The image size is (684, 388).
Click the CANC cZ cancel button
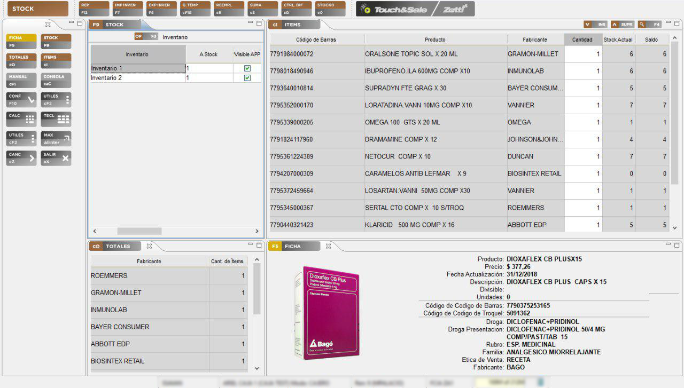(x=22, y=158)
